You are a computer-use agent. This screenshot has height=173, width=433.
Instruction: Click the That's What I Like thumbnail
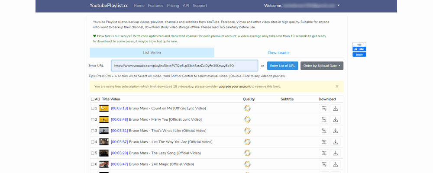104,131
